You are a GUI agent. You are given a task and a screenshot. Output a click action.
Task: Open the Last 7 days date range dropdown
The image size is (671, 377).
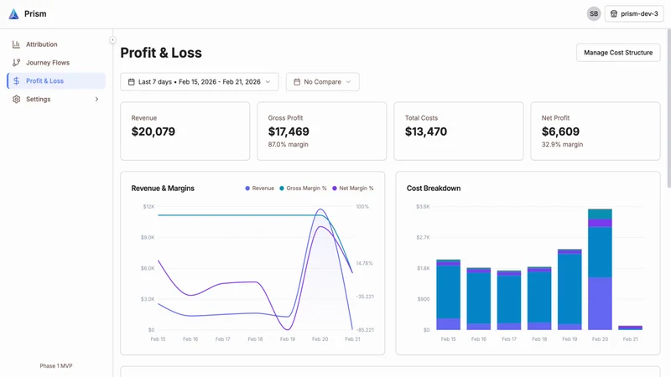(200, 81)
